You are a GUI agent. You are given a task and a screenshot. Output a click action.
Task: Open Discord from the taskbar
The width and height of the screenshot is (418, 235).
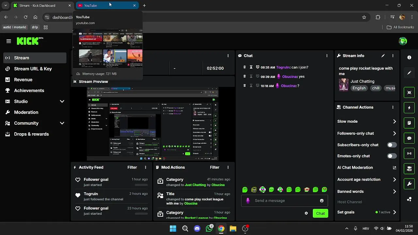[197, 228]
